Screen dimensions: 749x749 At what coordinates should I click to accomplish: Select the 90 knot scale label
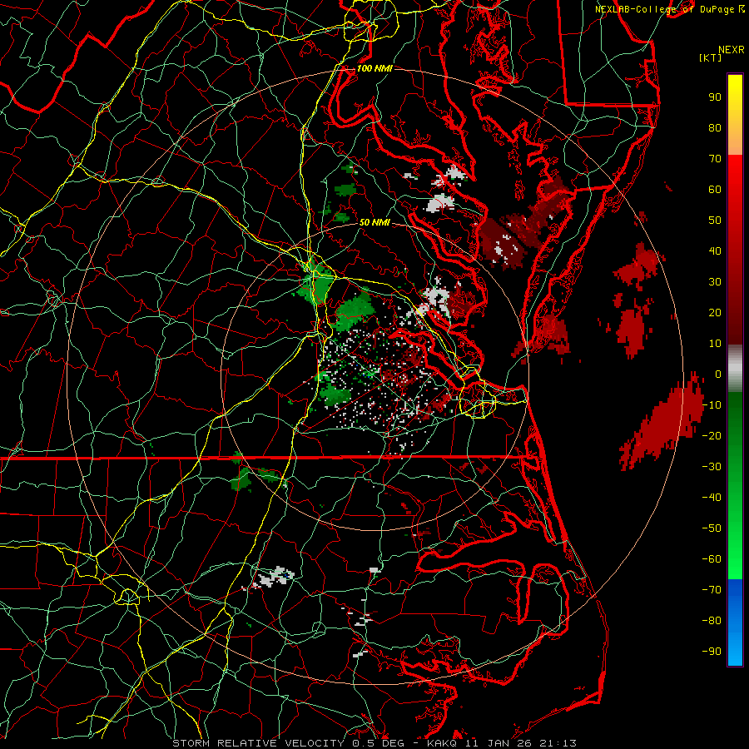tap(715, 97)
